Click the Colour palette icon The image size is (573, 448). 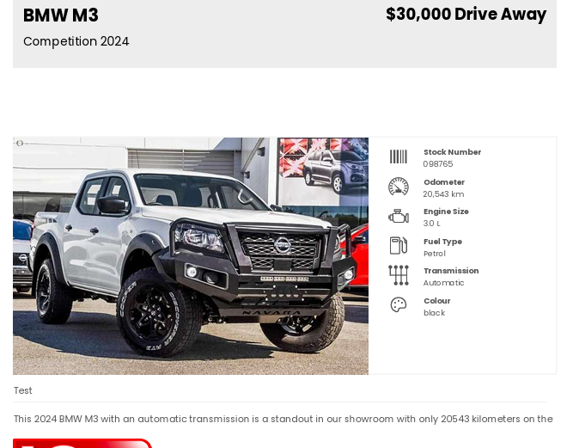(x=399, y=304)
